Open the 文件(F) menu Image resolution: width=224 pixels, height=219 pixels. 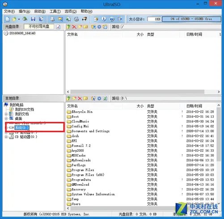(9, 12)
